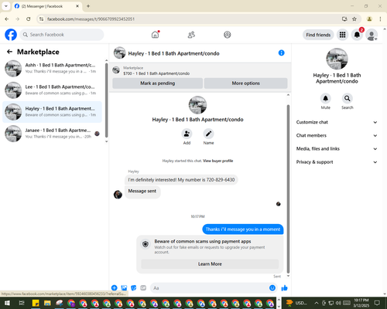Open a new browser tab
The image size is (387, 309).
tap(88, 6)
